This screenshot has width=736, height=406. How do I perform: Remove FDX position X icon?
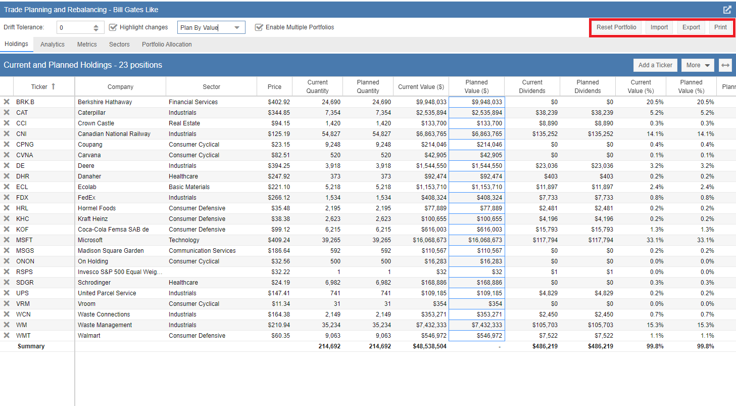(x=7, y=197)
